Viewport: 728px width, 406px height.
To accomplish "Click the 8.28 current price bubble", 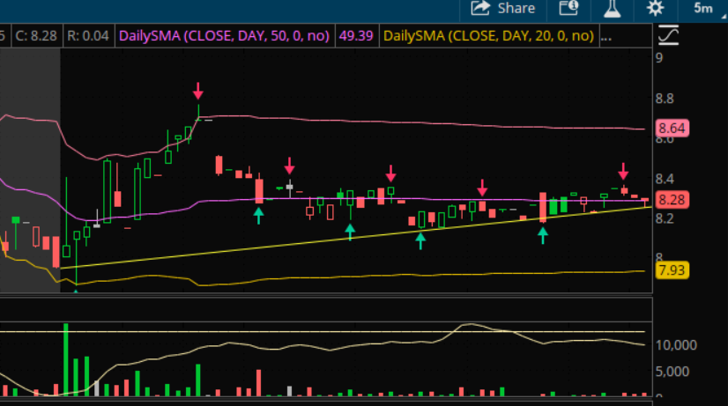I will click(672, 200).
